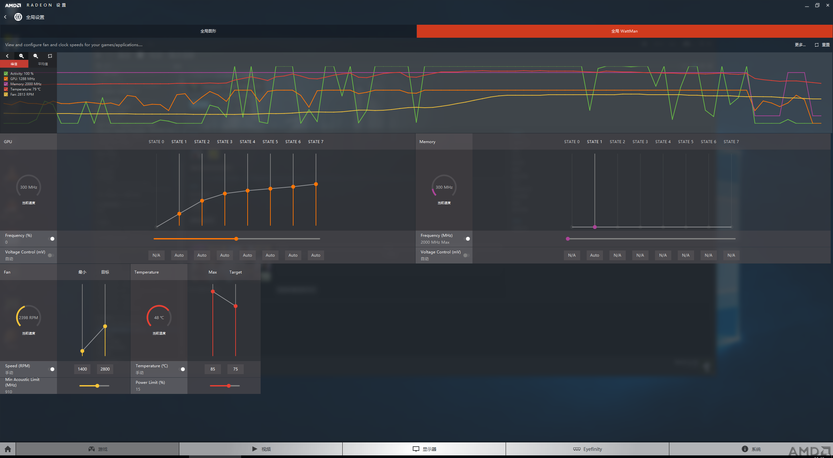Open the 游戏 gaming section
The width and height of the screenshot is (833, 458).
coord(98,449)
